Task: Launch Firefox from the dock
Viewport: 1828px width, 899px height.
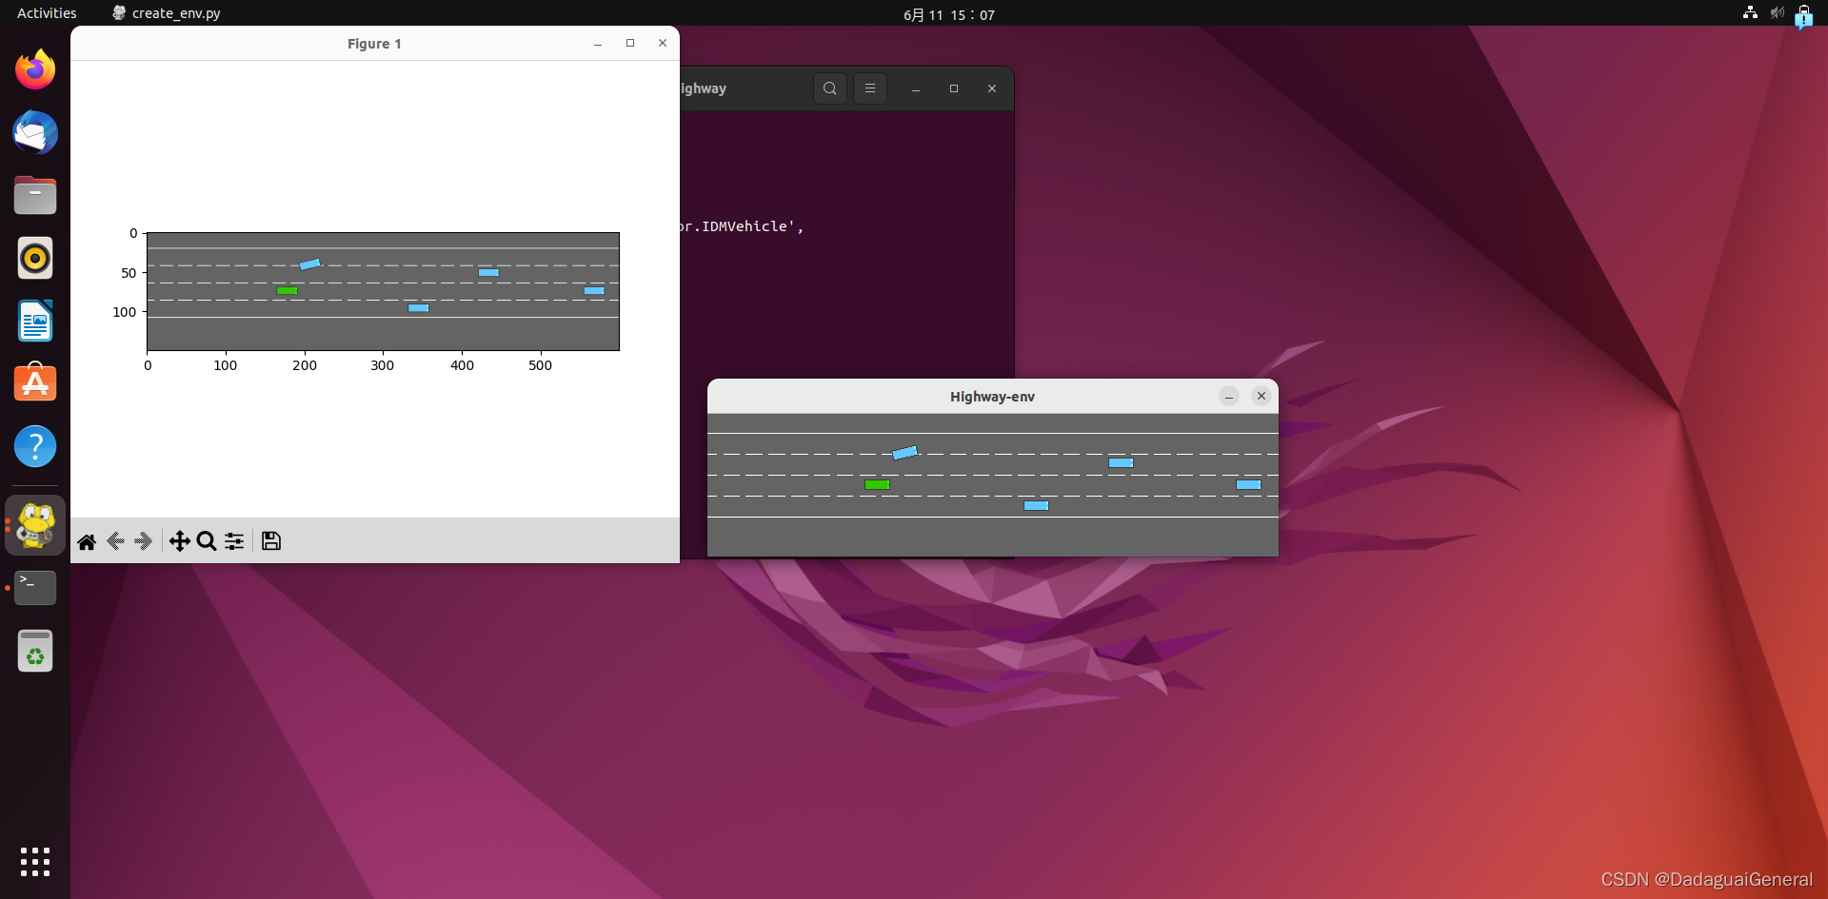Action: point(34,68)
